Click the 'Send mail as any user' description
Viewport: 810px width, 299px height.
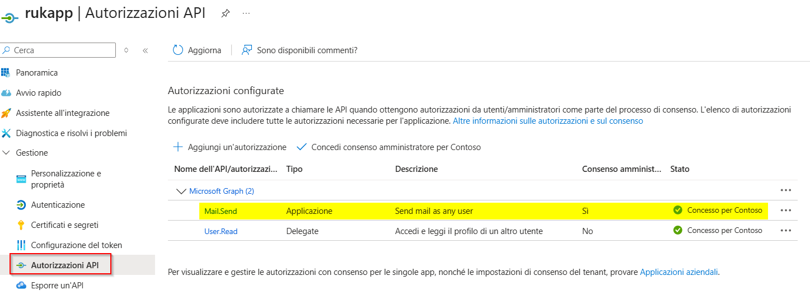[x=434, y=211]
